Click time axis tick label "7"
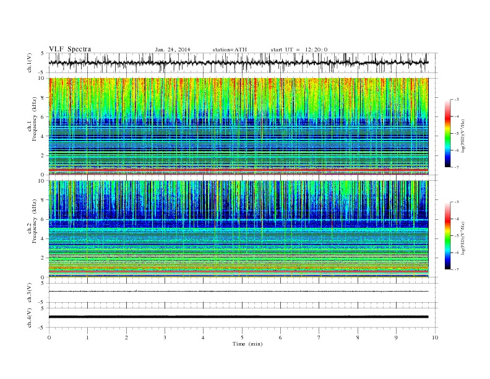Screen dimensions: 490x379 319,338
